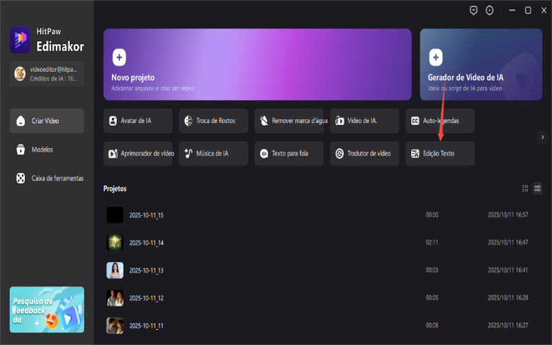Open Caixa de ferramentas in sidebar
The image size is (552, 345).
click(47, 178)
